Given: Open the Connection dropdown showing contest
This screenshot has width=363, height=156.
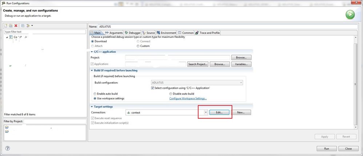Looking at the screenshot, I should (x=206, y=112).
